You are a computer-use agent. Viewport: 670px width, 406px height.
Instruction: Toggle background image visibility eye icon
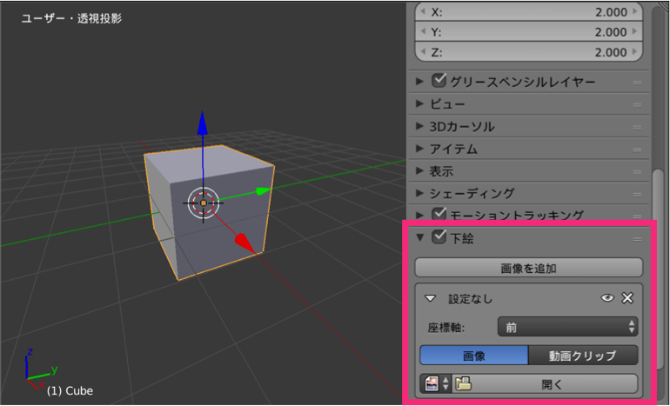click(x=608, y=298)
